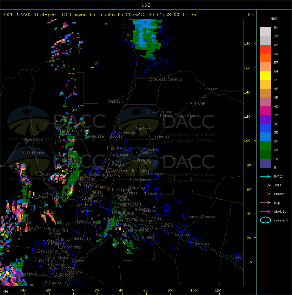Click the Divisadero place label

(156, 174)
